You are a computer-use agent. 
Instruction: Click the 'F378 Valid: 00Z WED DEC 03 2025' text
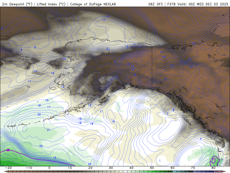coord(198,4)
